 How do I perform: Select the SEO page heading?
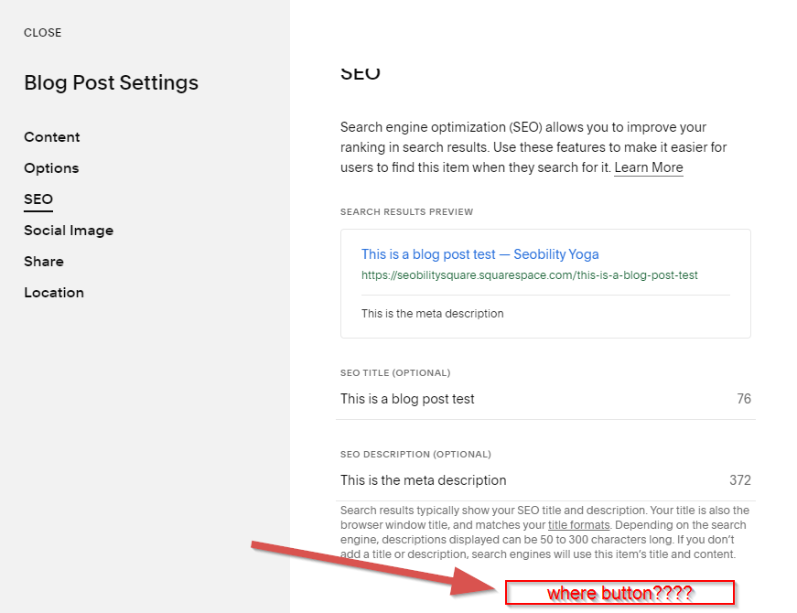pyautogui.click(x=360, y=71)
